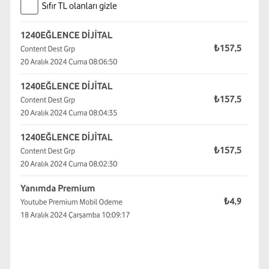Click the Youtube Premium Mobil Odeme description

pos(71,202)
